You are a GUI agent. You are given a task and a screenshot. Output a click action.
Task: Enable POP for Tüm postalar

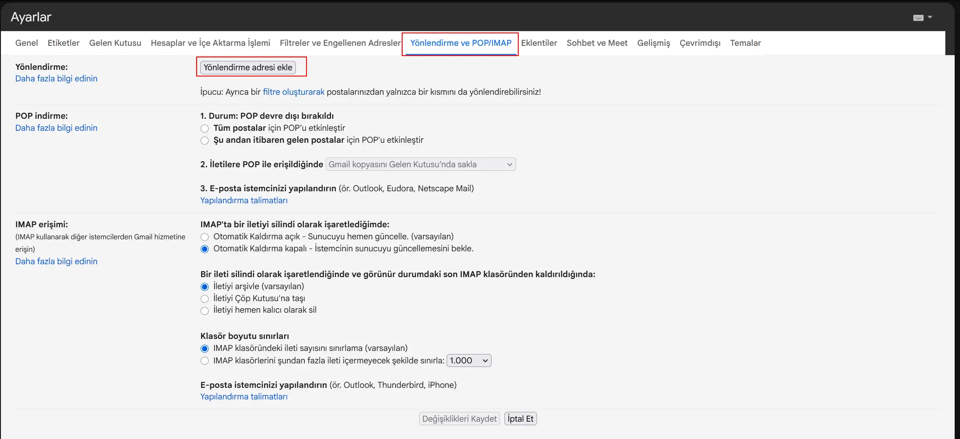(x=205, y=129)
